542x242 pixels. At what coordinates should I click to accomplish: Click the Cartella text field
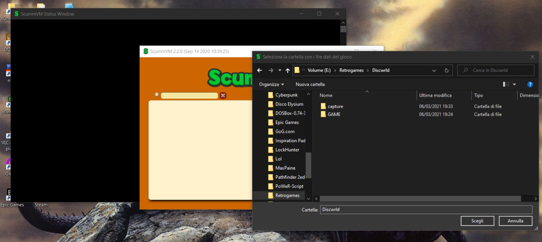coord(426,209)
